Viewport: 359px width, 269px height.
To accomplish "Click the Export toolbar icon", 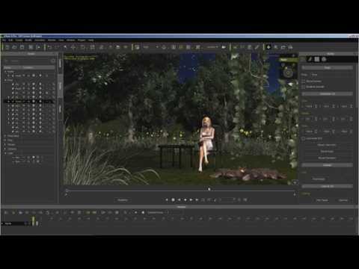I will [x=38, y=47].
